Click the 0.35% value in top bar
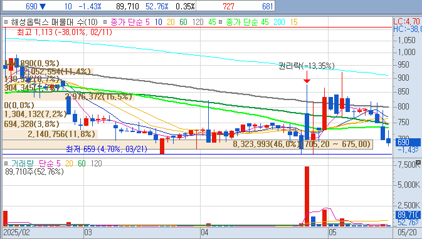The width and height of the screenshot is (422, 239). (x=185, y=6)
